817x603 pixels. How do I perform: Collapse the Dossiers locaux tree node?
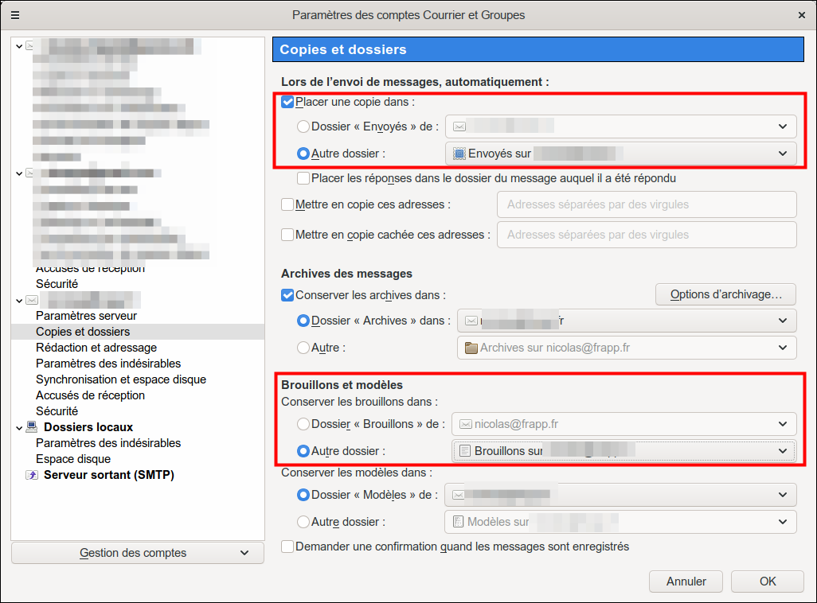pos(18,427)
